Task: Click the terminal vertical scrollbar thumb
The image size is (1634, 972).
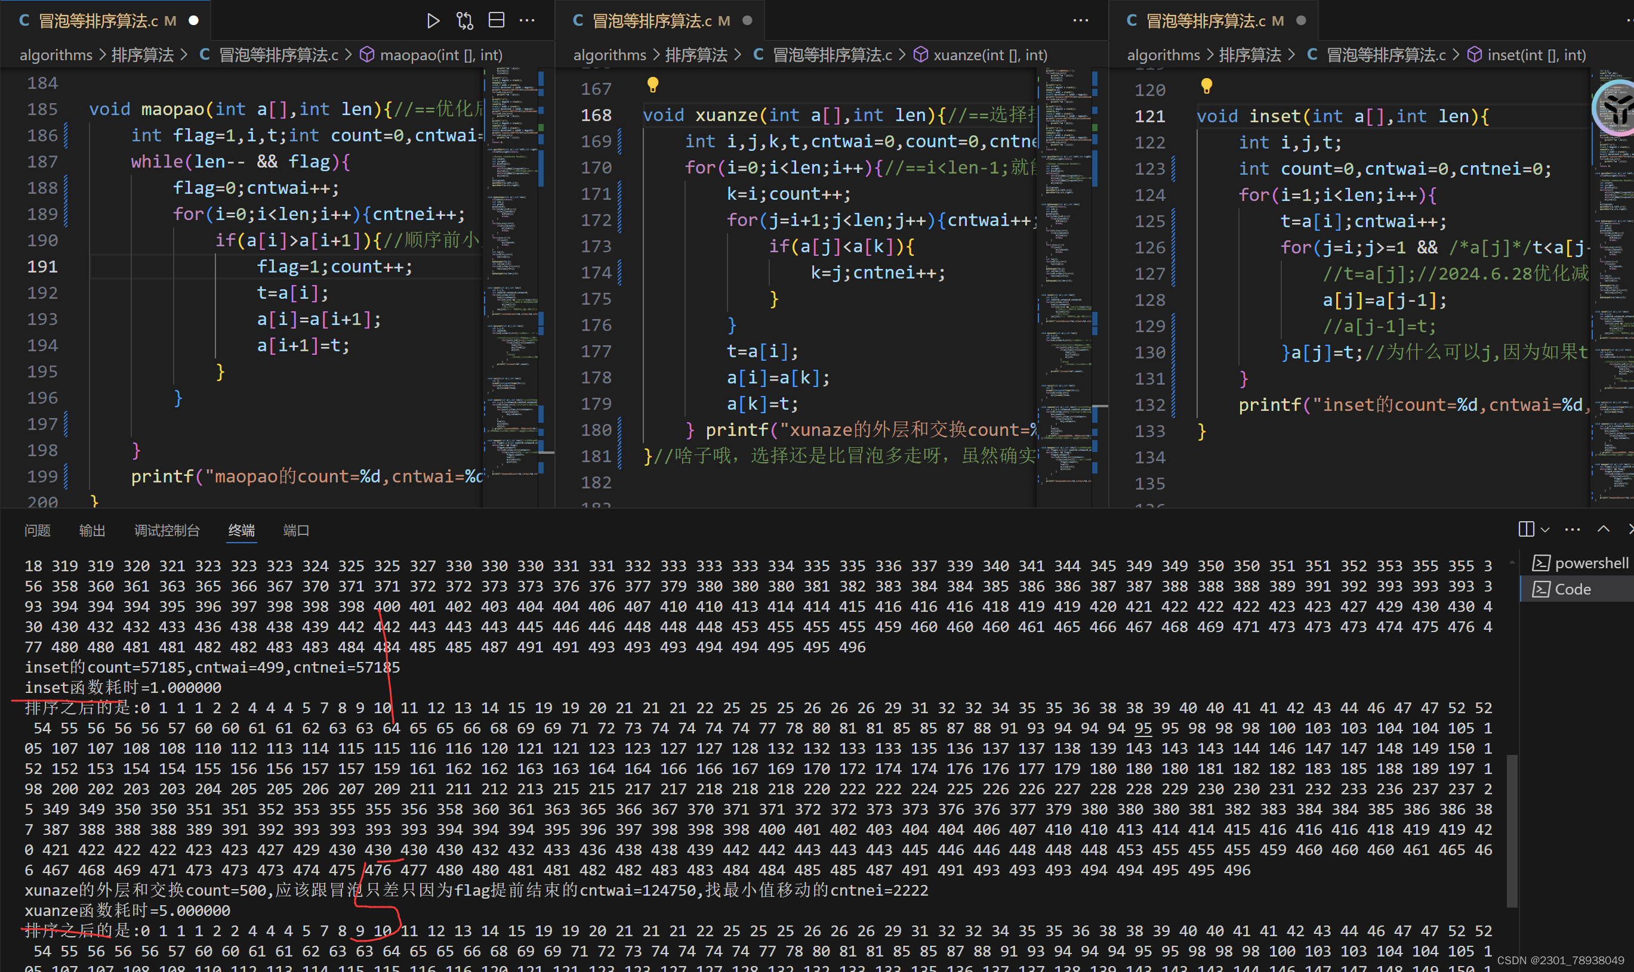Action: (1512, 831)
